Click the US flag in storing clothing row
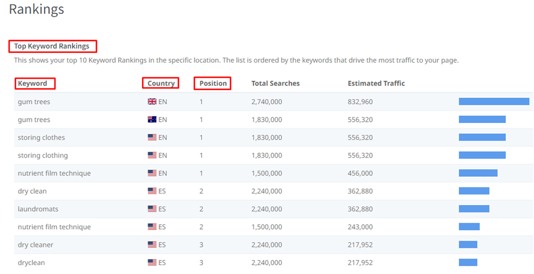The image size is (534, 274). [x=152, y=155]
